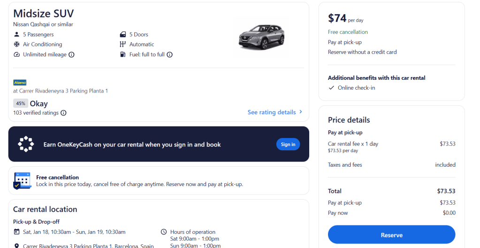
Task: Click the air conditioning snowflake icon
Action: 17,45
